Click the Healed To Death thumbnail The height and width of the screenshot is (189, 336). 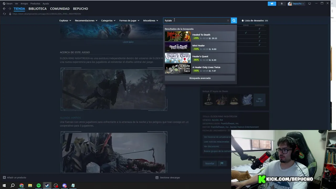[178, 36]
